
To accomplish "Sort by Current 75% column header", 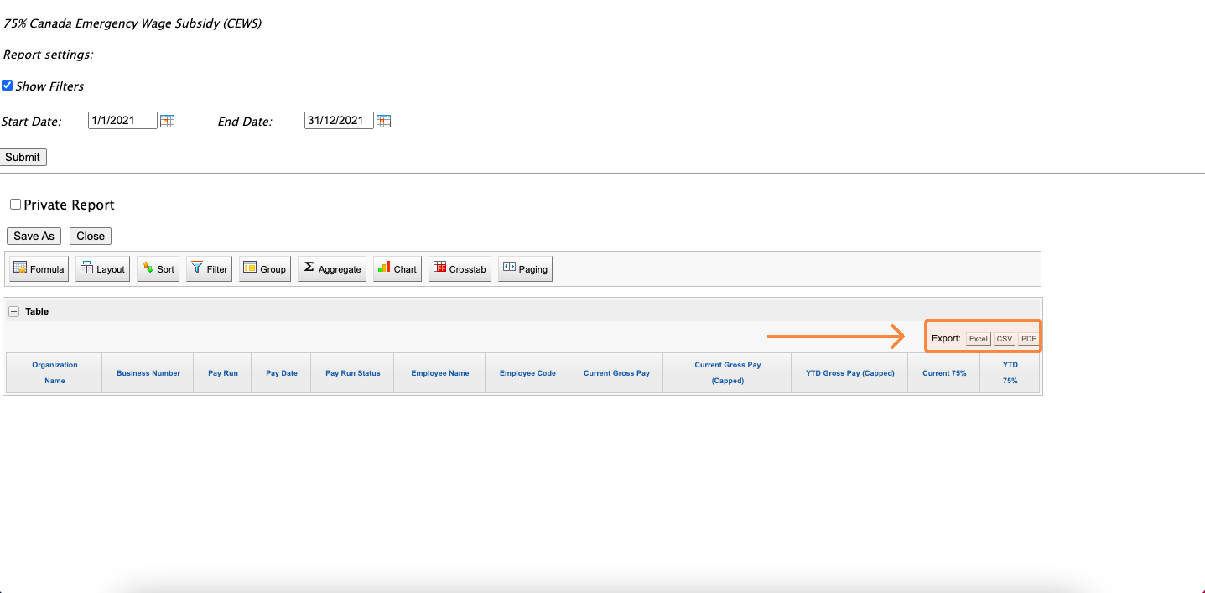I will [x=944, y=373].
